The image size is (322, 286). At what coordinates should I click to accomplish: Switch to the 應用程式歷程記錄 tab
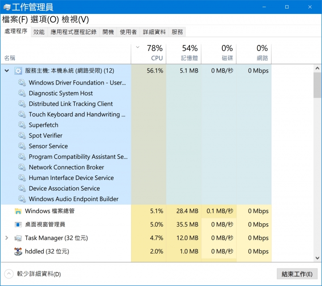[x=73, y=32]
